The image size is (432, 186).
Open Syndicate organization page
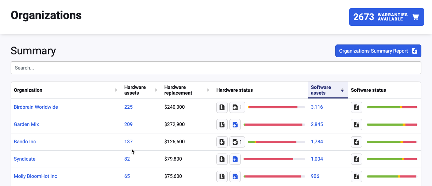click(x=24, y=159)
